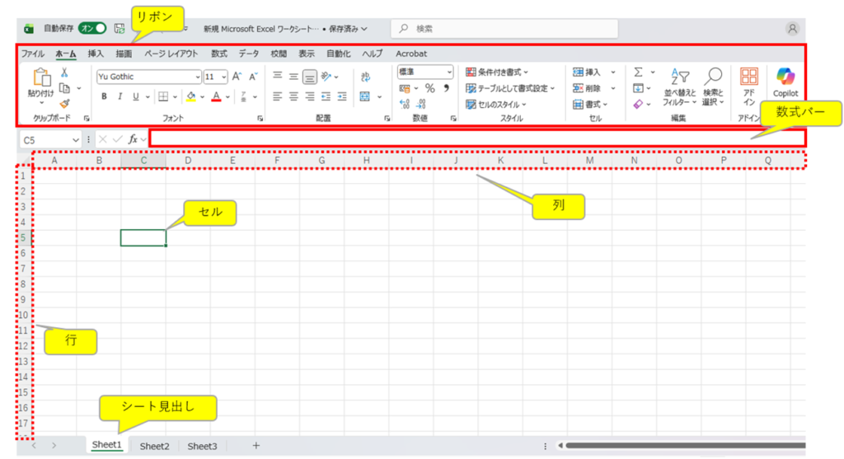Expand the conditional formatting (条件付き書式) menu
Screen dimensions: 844x459
pos(497,73)
